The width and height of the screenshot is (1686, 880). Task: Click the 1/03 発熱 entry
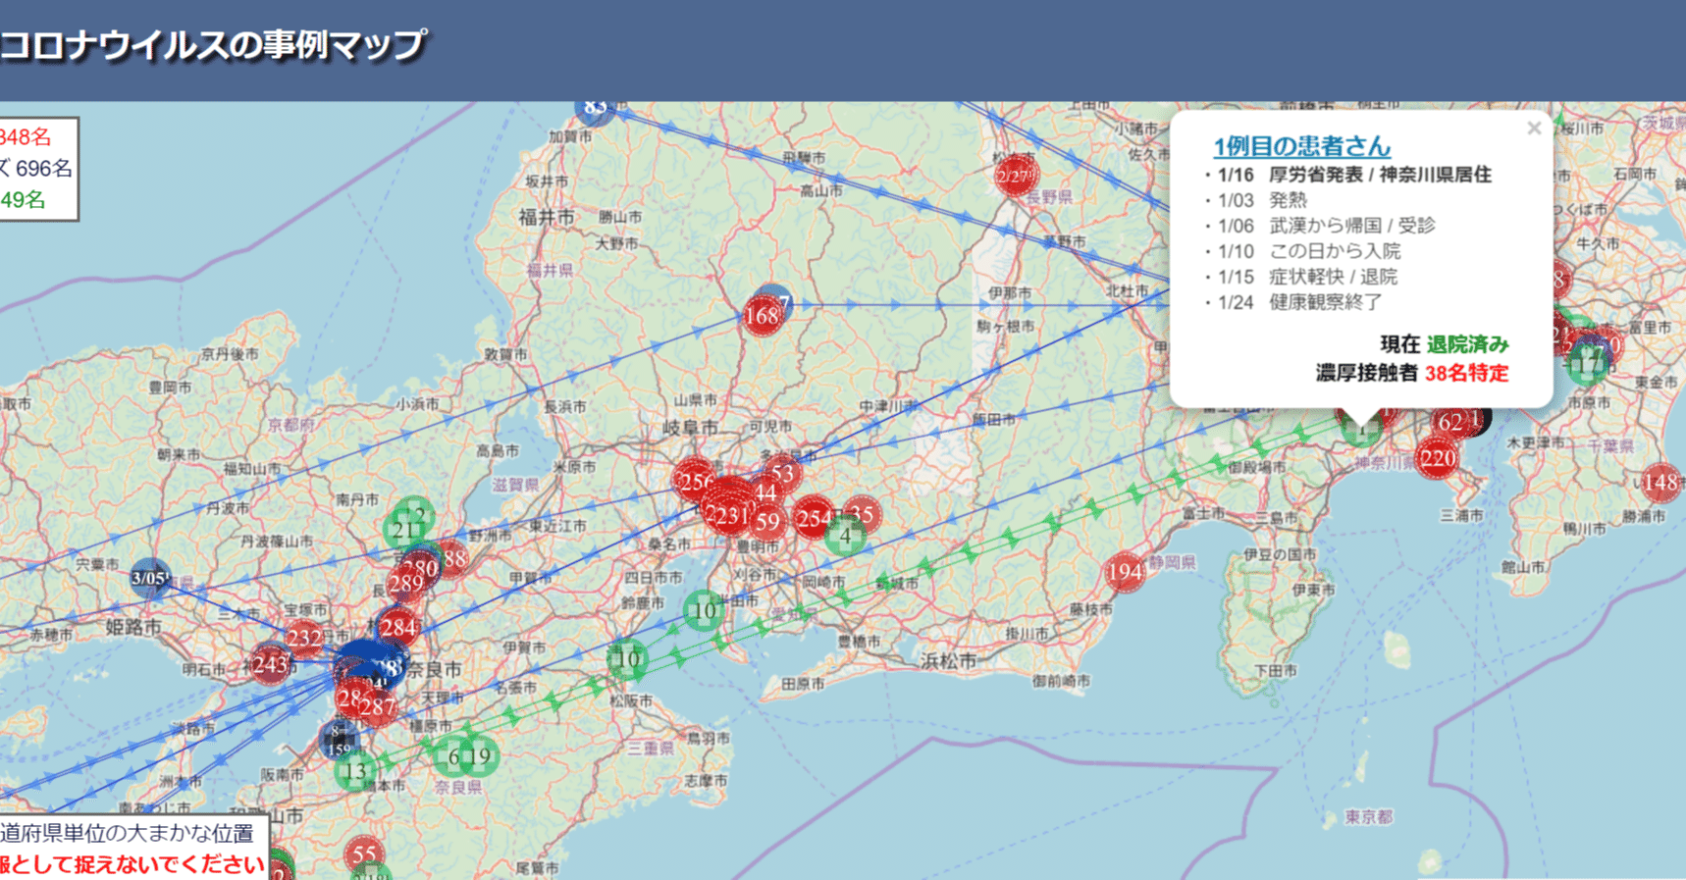point(1262,200)
